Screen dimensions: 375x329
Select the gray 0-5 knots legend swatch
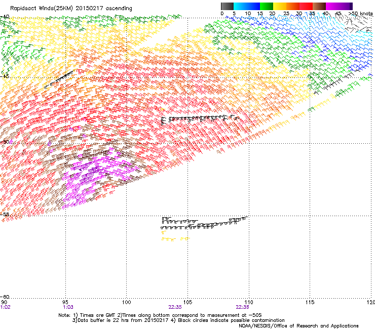pyautogui.click(x=227, y=6)
